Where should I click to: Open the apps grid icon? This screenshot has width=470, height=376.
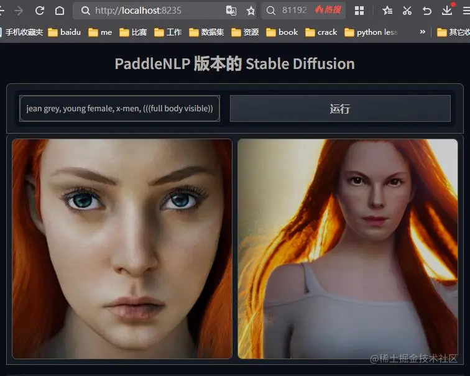pyautogui.click(x=359, y=11)
